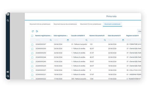This screenshot has width=147, height=92.
Task: Check row 202400000235 checkbox
Action: [x=32, y=66]
